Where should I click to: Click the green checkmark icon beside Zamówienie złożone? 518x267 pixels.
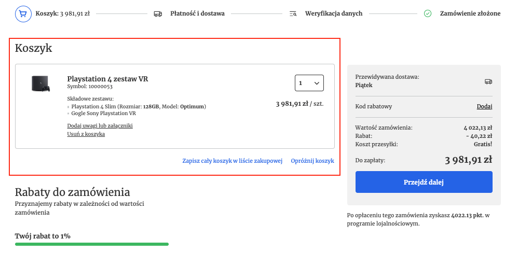(428, 13)
